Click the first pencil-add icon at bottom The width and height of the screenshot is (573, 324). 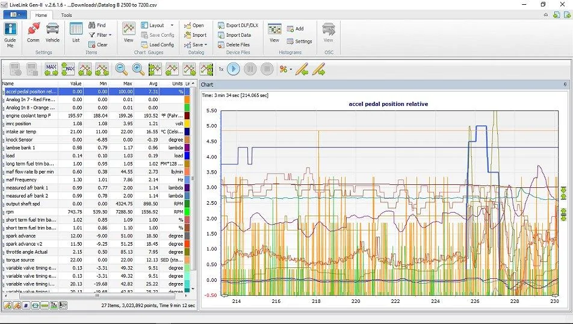(7, 305)
